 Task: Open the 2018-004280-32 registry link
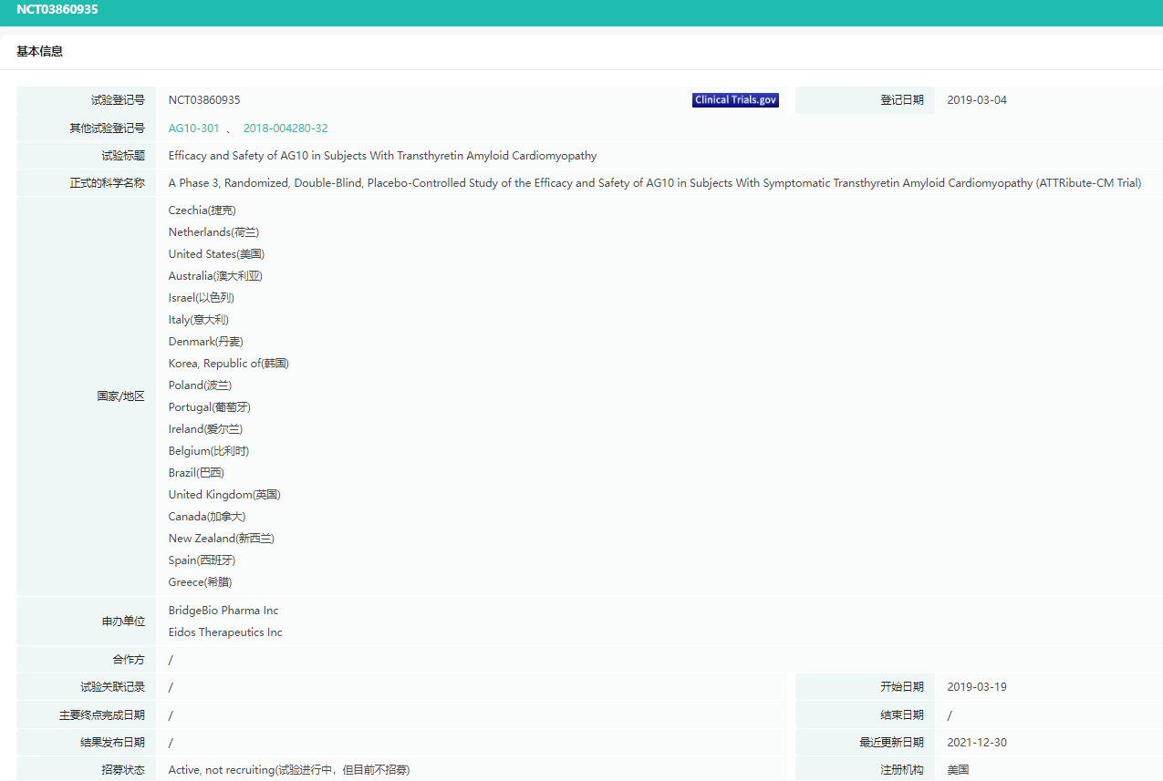point(286,128)
